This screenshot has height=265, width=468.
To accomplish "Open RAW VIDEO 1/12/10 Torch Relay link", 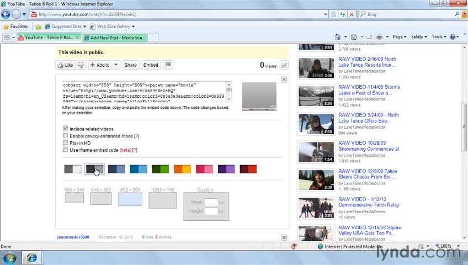I will click(369, 202).
